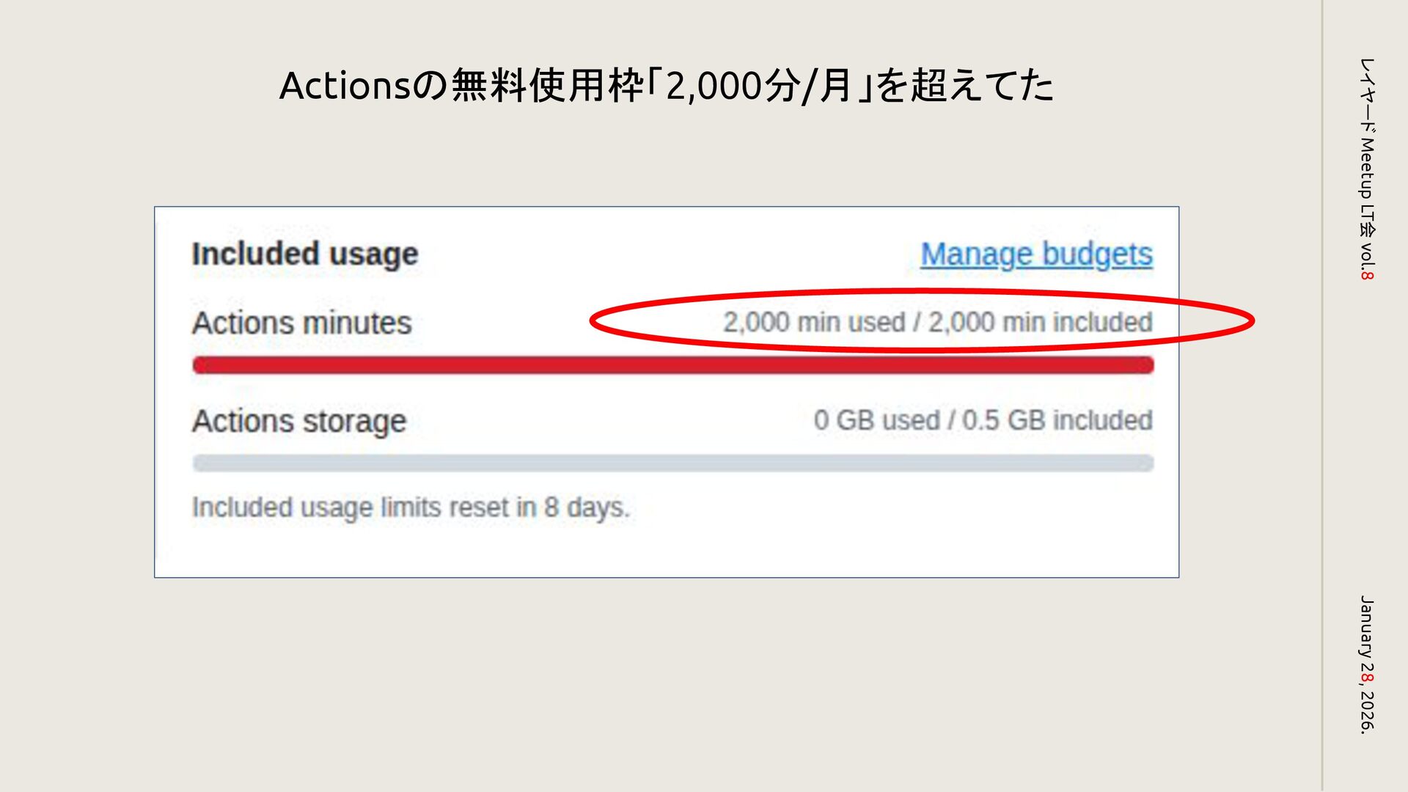1408x792 pixels.
Task: Click "2,000分/月" in the slide title
Action: (758, 86)
